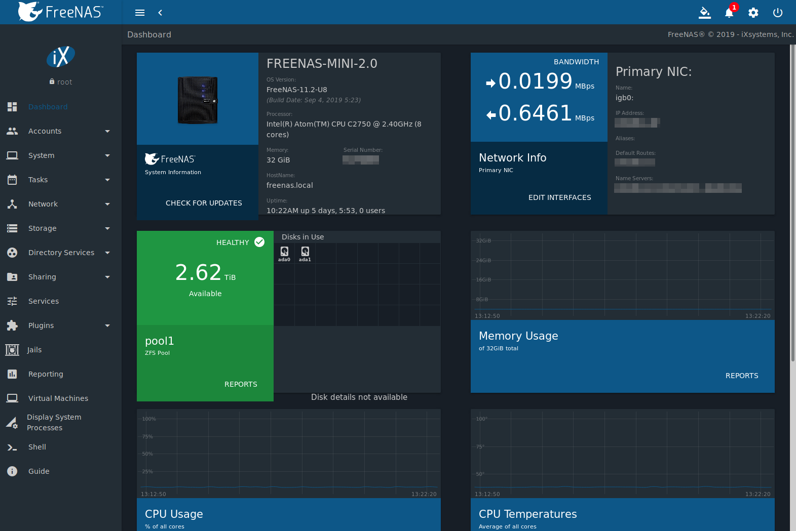Click the 2.62 TiB available value
This screenshot has width=796, height=531.
[205, 273]
